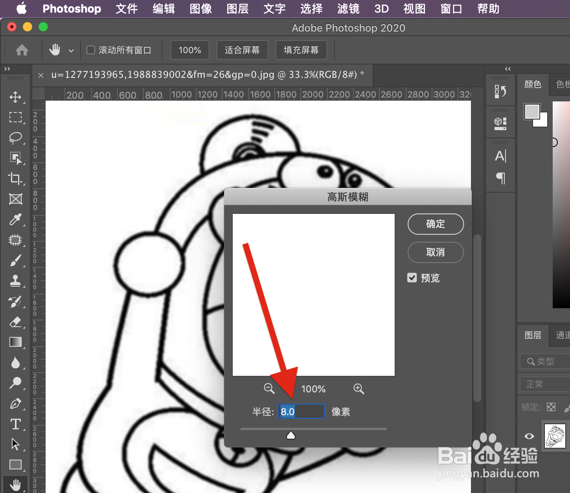Select the Gradient tool
This screenshot has height=493, width=570.
(x=15, y=342)
